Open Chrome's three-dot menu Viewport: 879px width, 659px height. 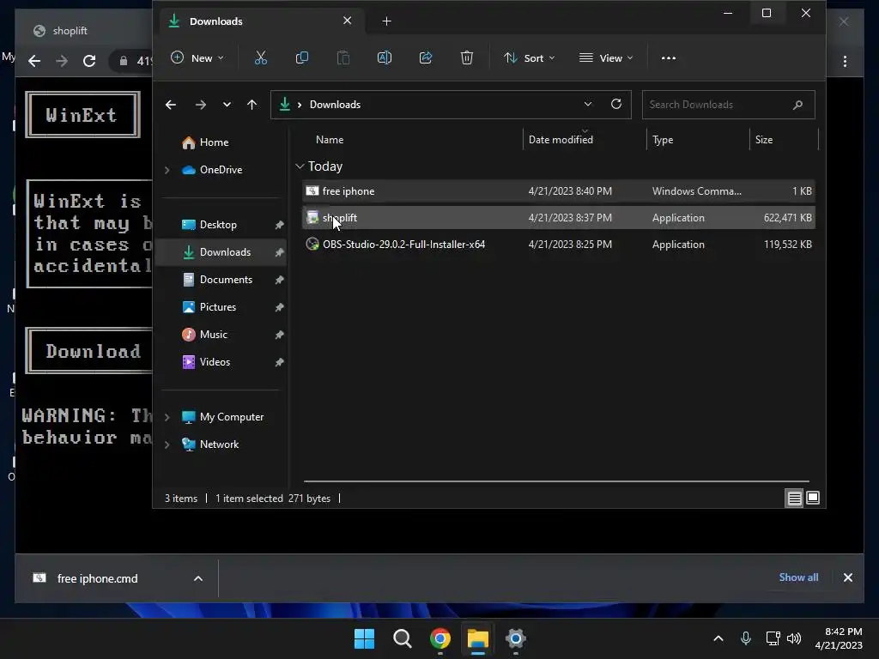tap(845, 61)
